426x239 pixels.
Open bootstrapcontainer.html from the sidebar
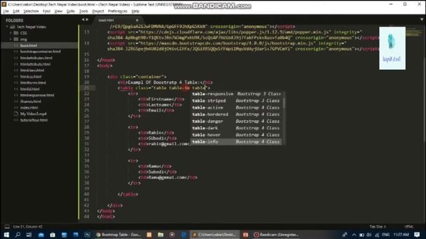(x=40, y=52)
